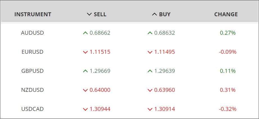Click the down chevron beside SELL header
Image resolution: width=259 pixels, height=119 pixels.
89,14
